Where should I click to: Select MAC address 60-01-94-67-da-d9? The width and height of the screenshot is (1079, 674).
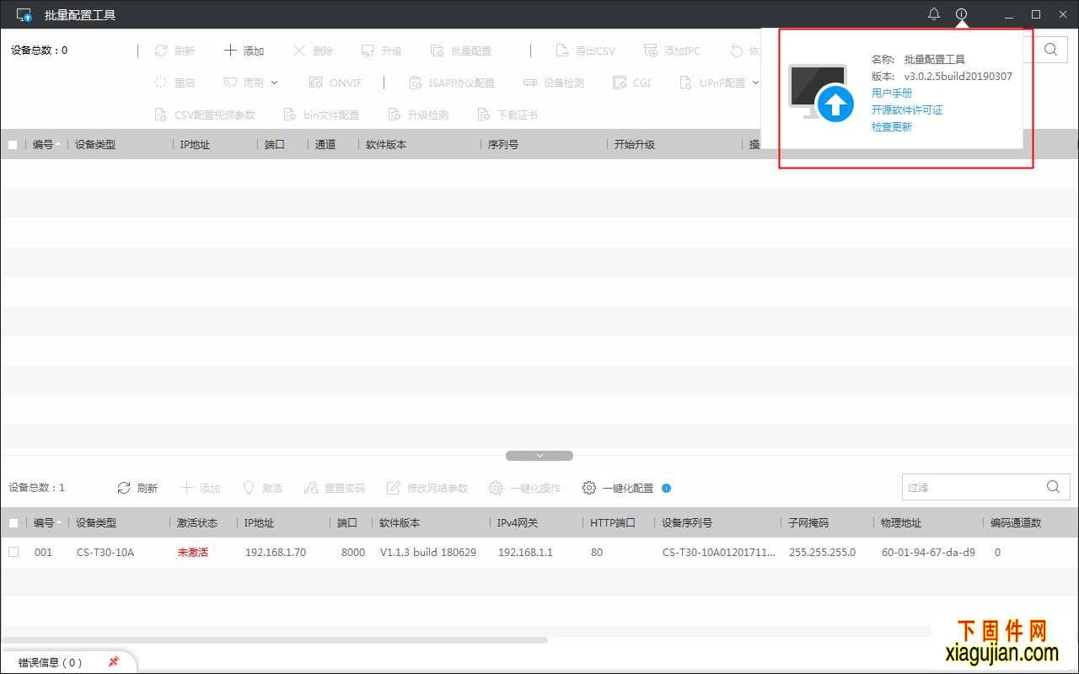point(928,553)
